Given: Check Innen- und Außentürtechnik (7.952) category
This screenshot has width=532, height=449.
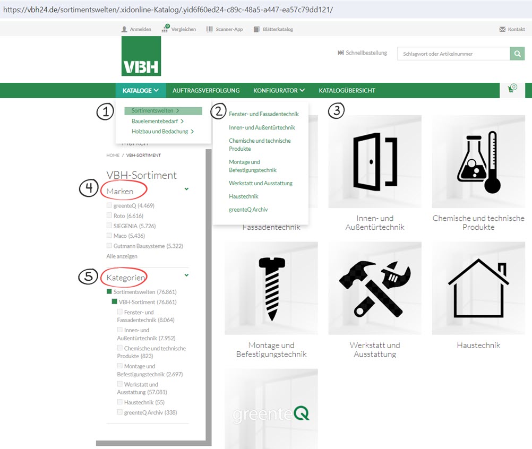Looking at the screenshot, I should 120,330.
